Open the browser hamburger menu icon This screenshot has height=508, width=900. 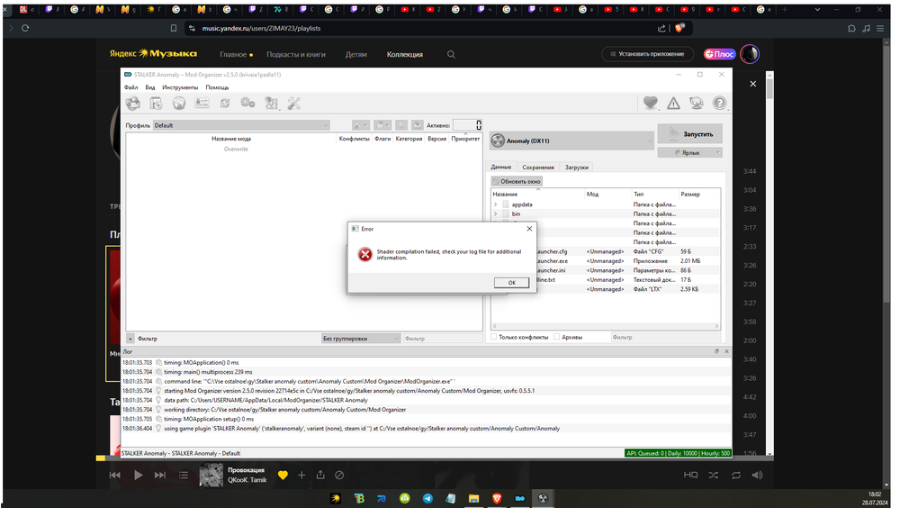(x=880, y=28)
